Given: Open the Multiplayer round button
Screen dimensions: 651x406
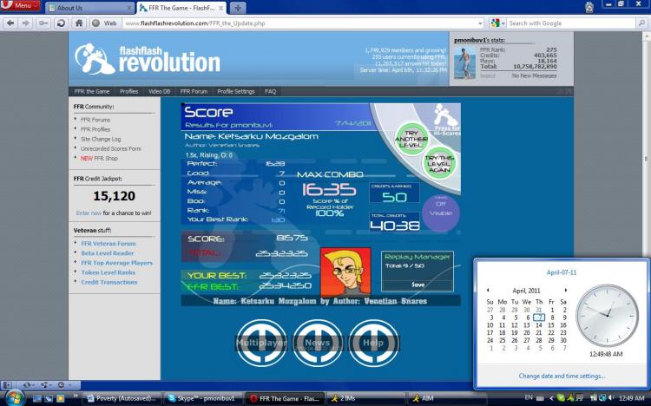Looking at the screenshot, I should (261, 343).
